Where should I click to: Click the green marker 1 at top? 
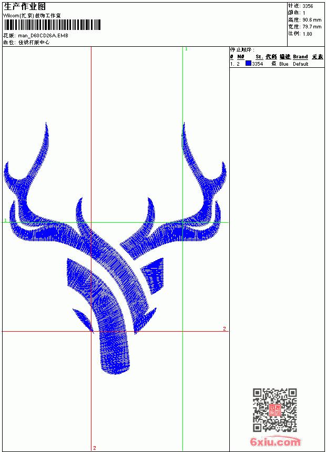(x=186, y=49)
